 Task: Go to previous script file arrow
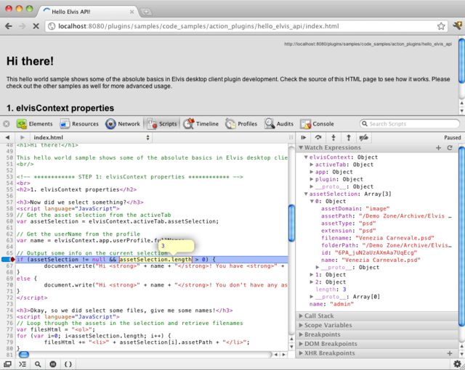click(x=7, y=137)
